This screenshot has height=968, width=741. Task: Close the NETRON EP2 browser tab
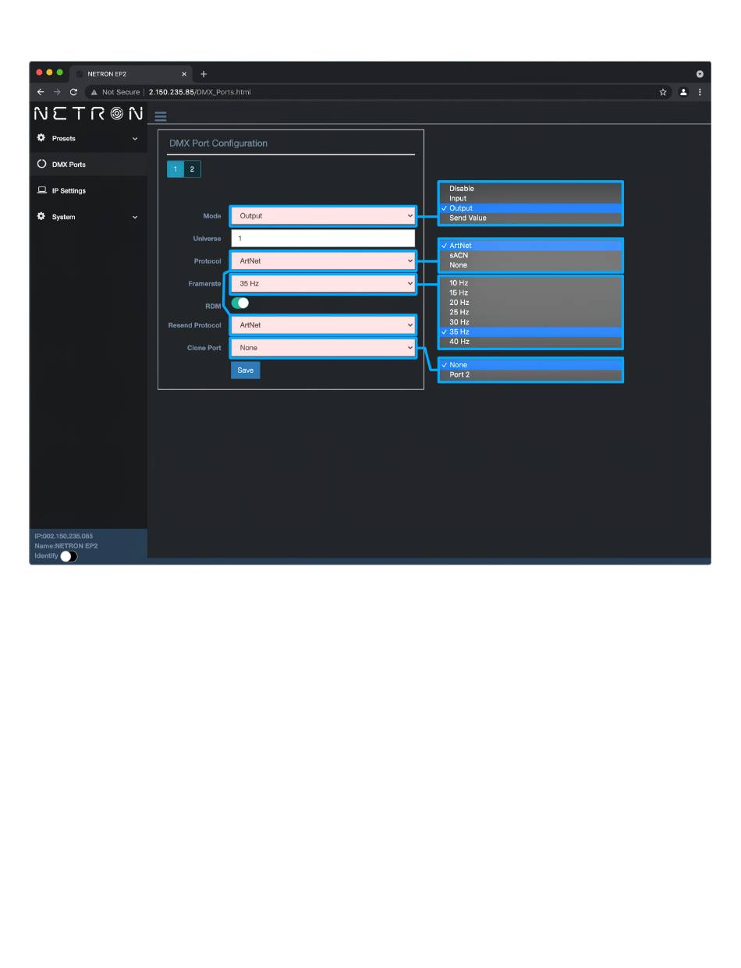click(x=184, y=74)
